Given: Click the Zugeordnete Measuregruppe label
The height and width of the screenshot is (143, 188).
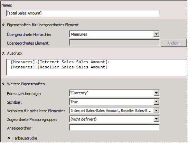Looking at the screenshot, I should click(32, 120).
